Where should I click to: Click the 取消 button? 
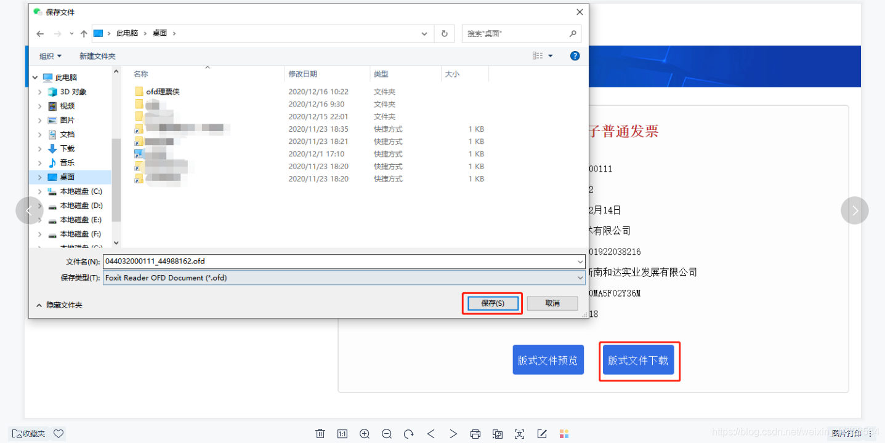pos(552,303)
